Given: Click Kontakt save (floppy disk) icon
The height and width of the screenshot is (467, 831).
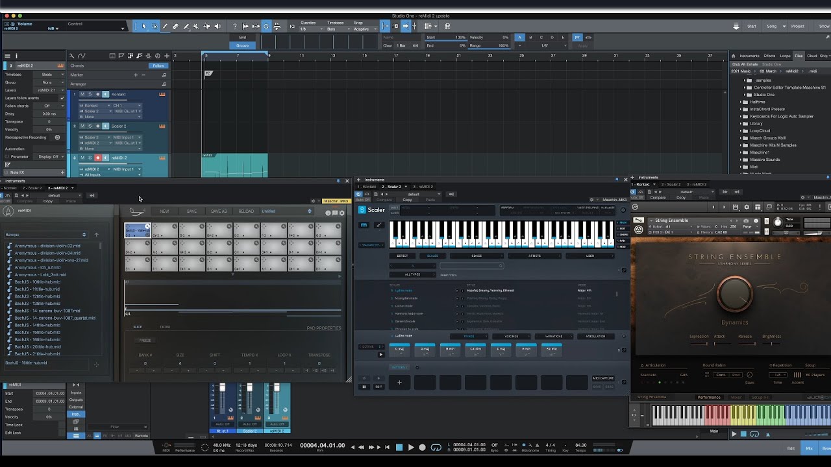Looking at the screenshot, I should pyautogui.click(x=736, y=207).
